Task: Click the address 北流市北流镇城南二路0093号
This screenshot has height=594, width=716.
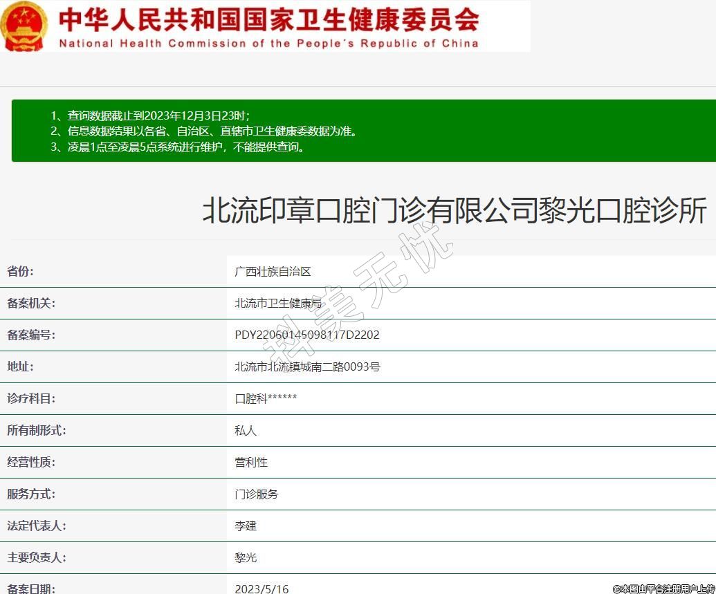Action: [x=307, y=367]
